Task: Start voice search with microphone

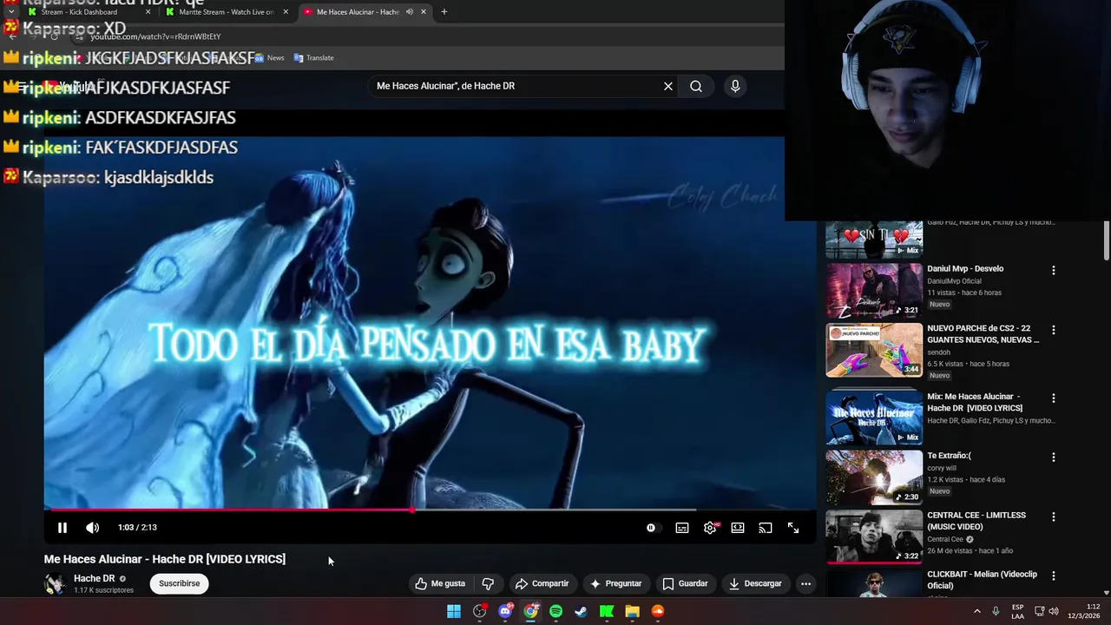Action: tap(735, 86)
